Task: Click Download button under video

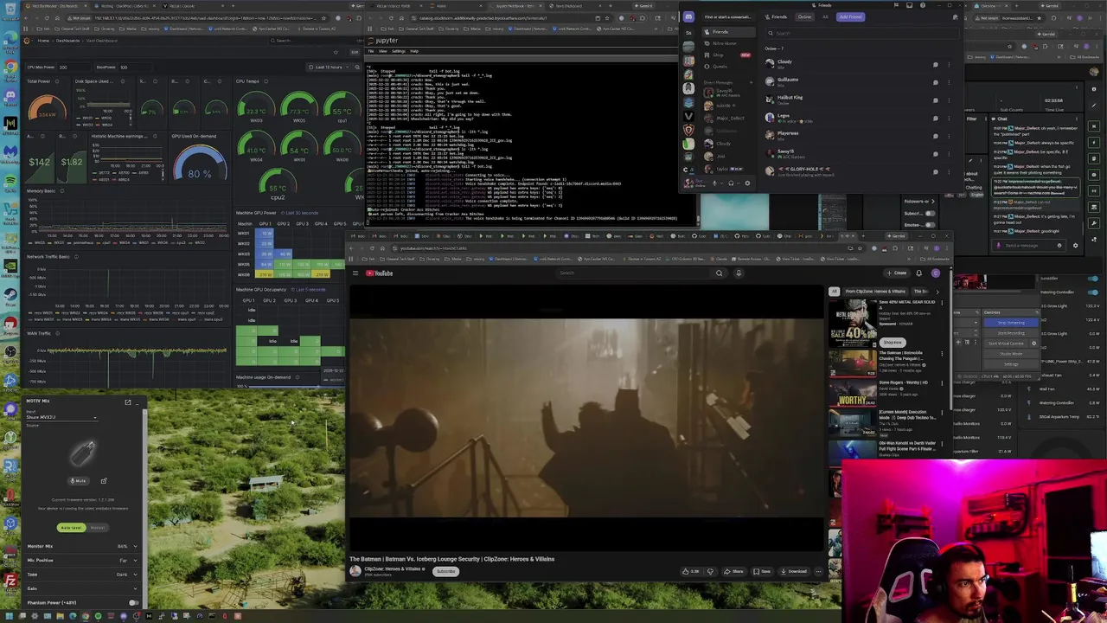Action: [x=792, y=571]
